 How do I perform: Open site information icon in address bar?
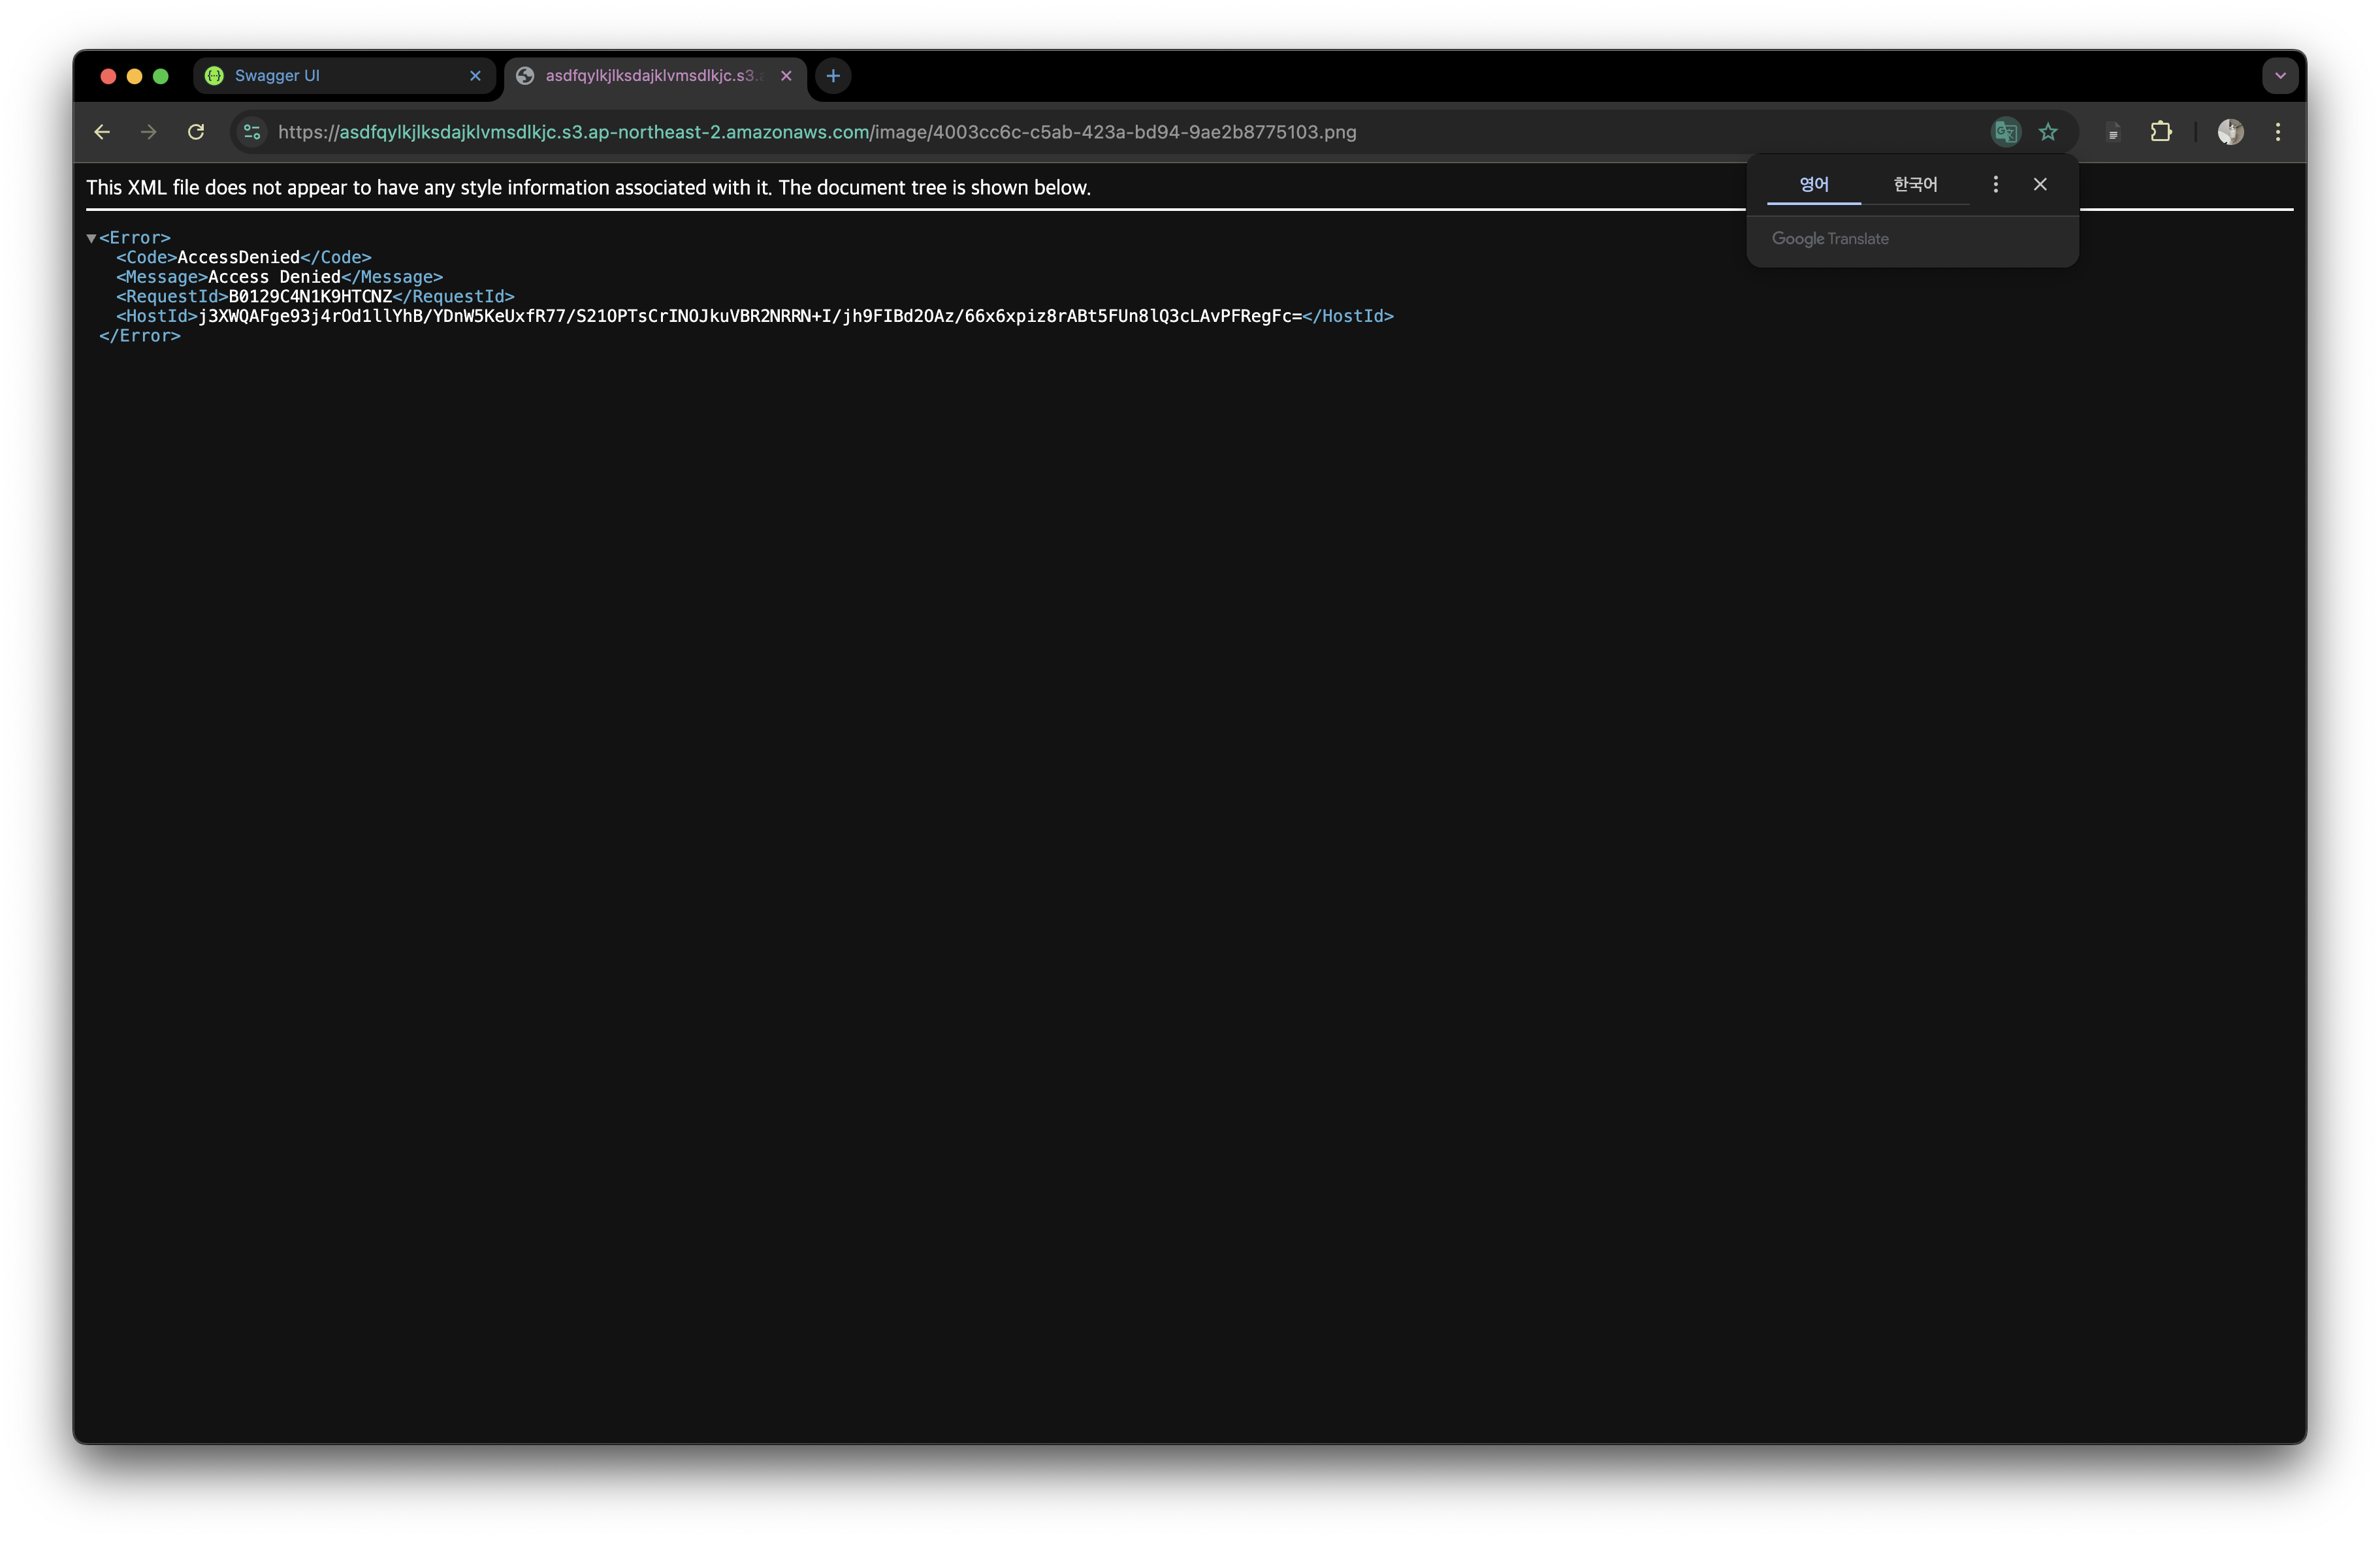click(252, 132)
